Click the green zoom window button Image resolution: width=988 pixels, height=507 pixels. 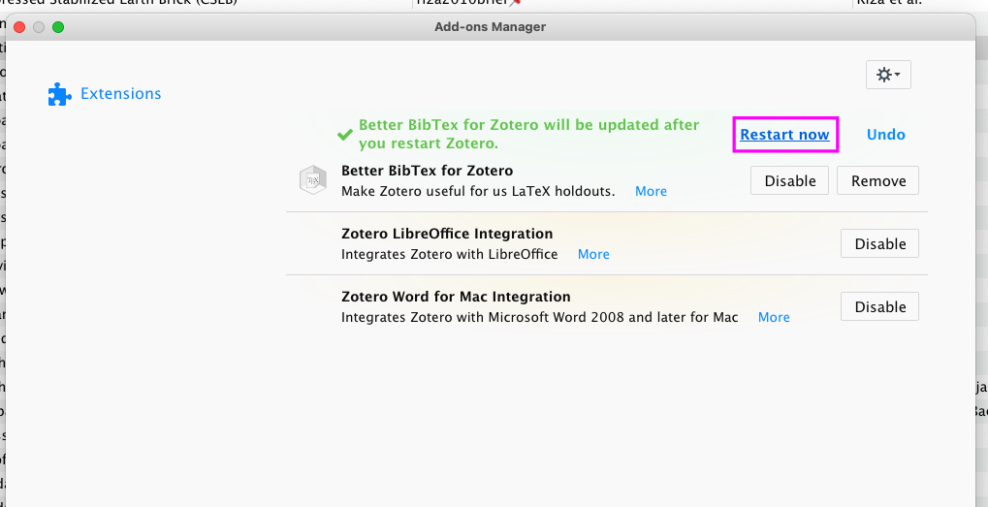(x=58, y=27)
